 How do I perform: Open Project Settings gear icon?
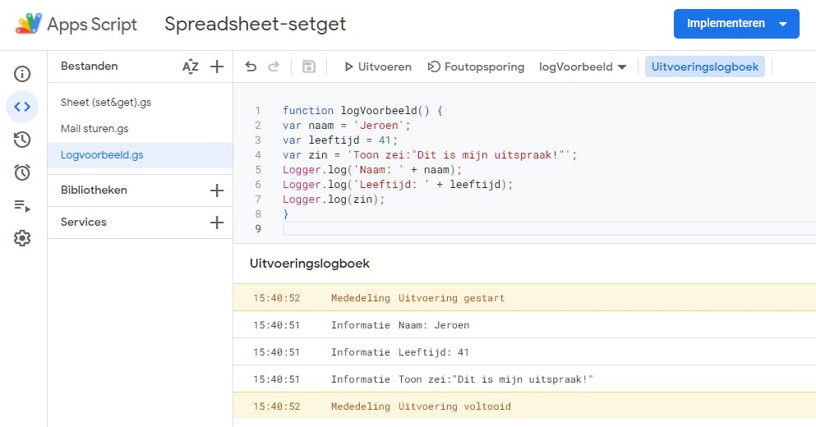(22, 239)
